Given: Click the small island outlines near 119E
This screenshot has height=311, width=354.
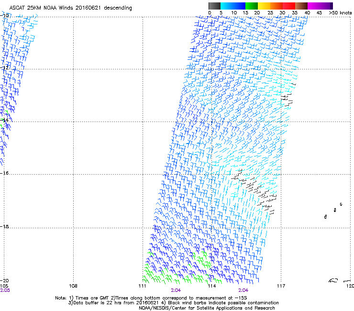Looking at the screenshot, I should [333, 211].
